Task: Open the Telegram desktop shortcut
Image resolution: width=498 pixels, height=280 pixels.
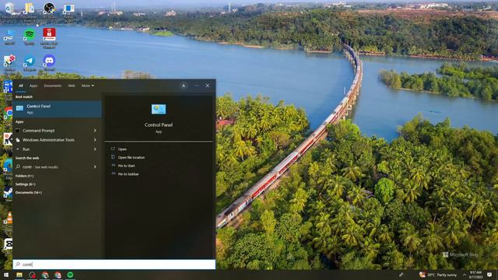Action: coord(30,61)
